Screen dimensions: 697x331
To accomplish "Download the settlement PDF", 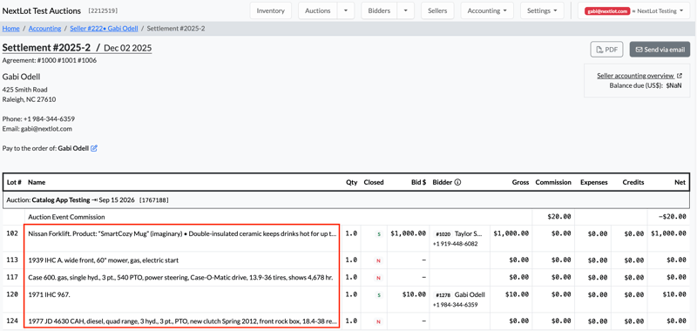I will pos(606,50).
